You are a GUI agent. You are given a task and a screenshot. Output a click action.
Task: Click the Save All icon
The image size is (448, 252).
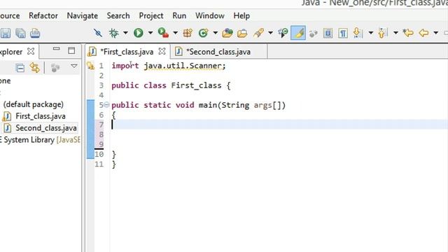point(20,33)
